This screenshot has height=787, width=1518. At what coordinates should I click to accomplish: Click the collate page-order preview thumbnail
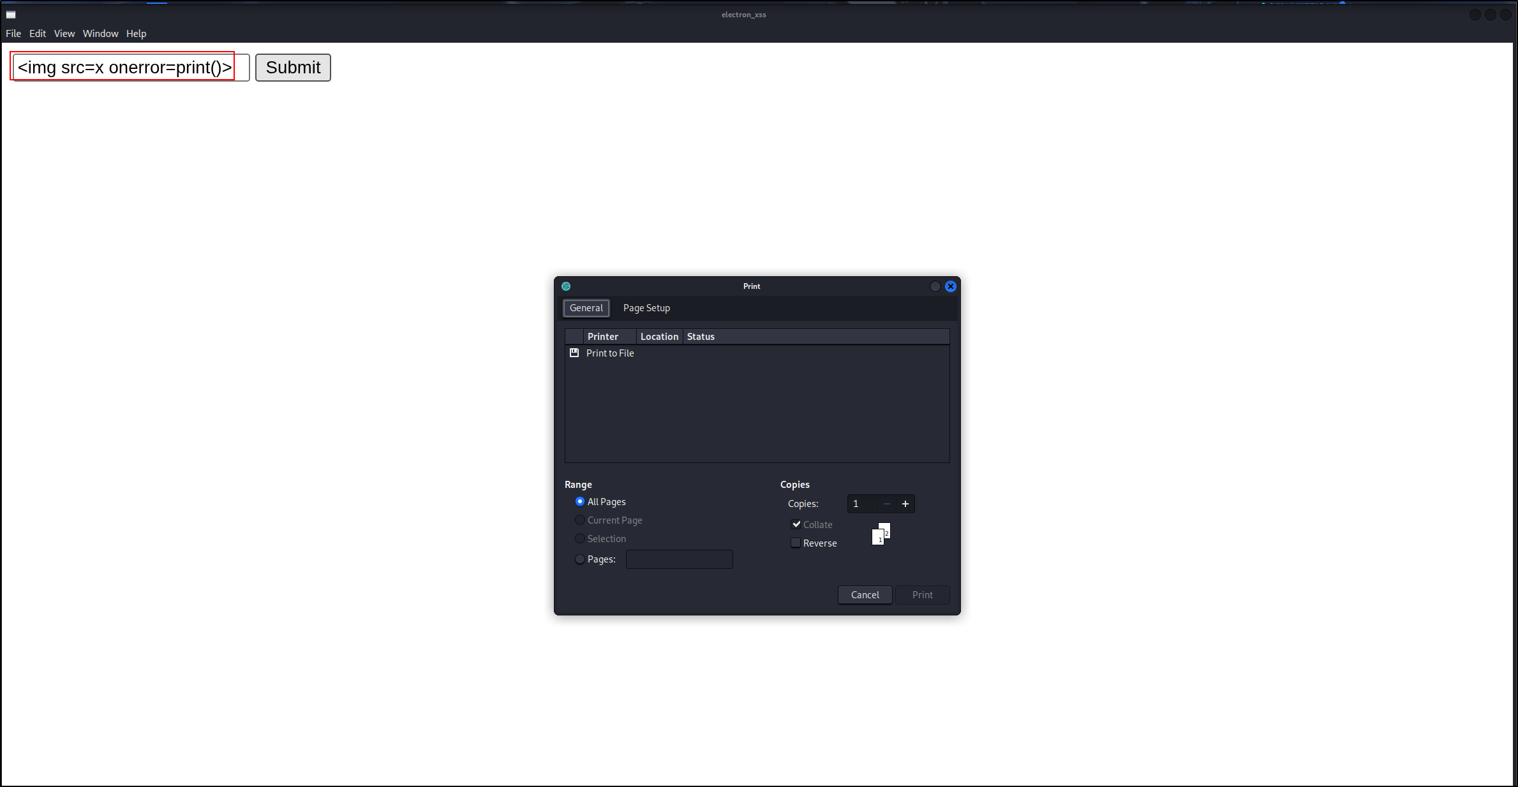coord(881,534)
